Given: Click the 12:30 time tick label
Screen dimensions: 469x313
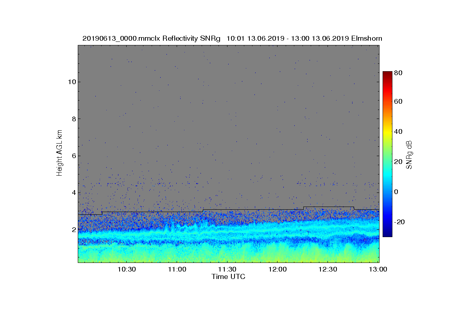Looking at the screenshot, I should pos(328,270).
